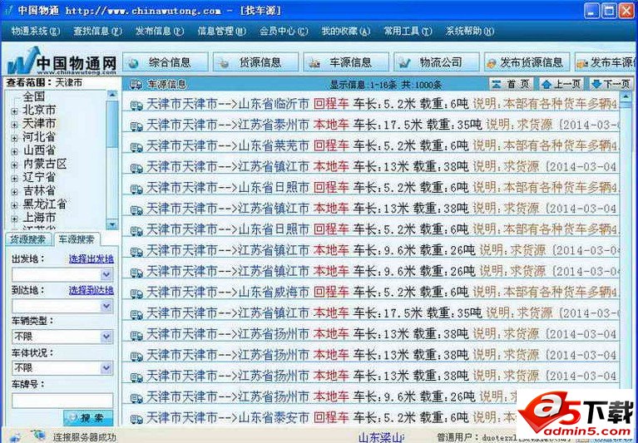The image size is (638, 443).
Task: Click region tree scrollbar up arrow
Action: pyautogui.click(x=112, y=94)
